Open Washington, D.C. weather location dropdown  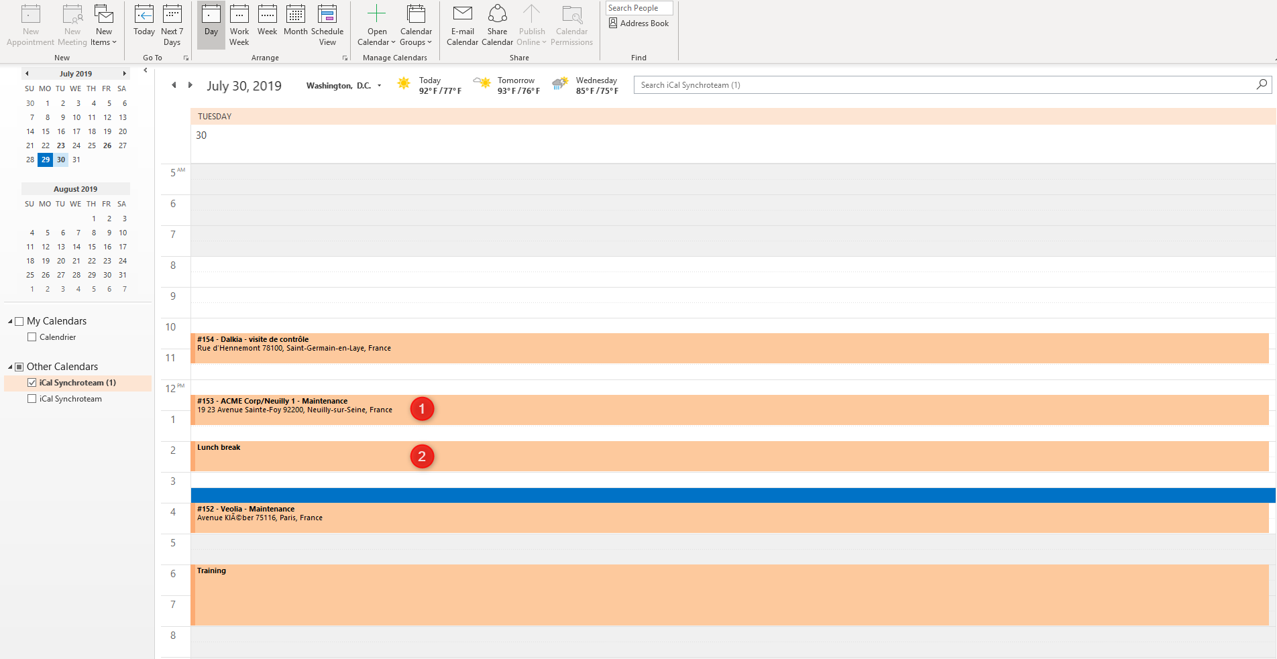point(380,86)
